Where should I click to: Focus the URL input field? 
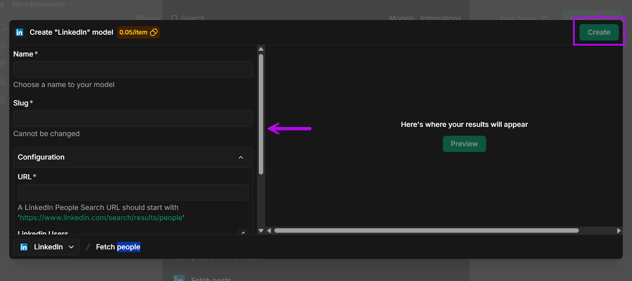[133, 192]
